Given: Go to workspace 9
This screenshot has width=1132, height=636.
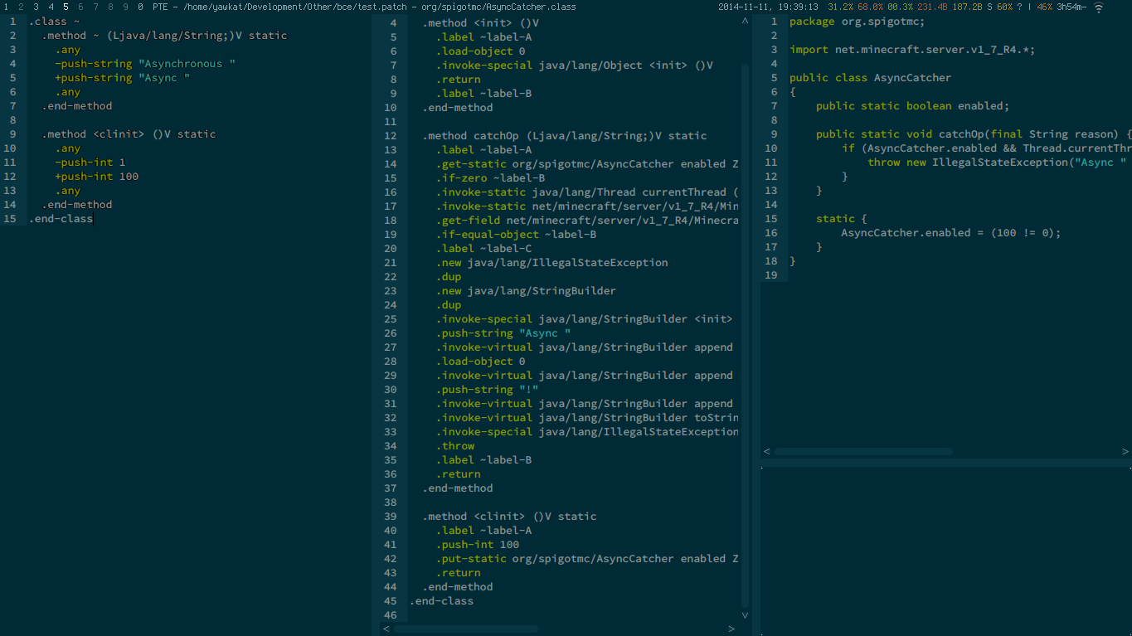Looking at the screenshot, I should click(x=125, y=7).
